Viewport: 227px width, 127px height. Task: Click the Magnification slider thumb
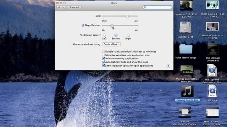[x=112, y=26]
